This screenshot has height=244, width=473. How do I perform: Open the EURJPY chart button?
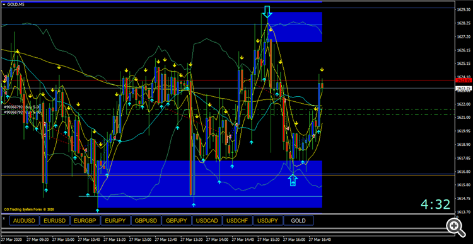115,221
